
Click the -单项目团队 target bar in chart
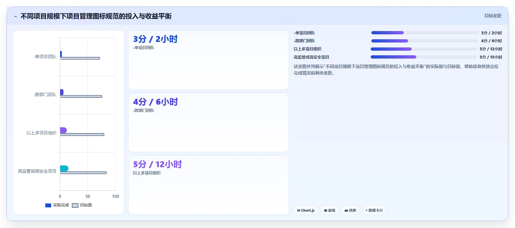pos(80,58)
